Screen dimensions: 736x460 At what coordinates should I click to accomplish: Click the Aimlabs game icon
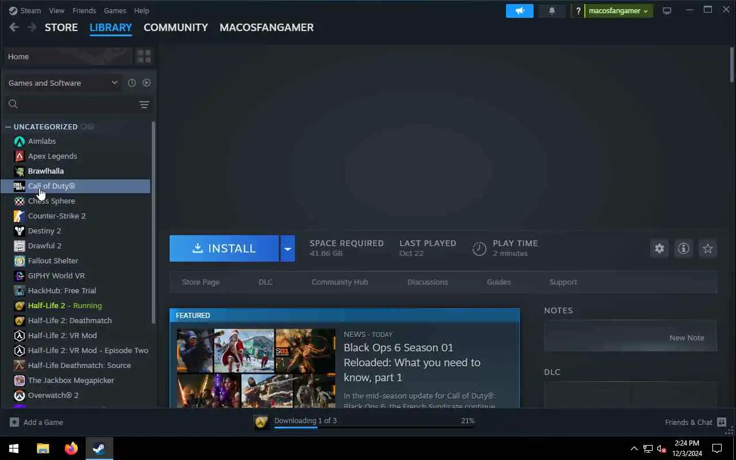[20, 141]
